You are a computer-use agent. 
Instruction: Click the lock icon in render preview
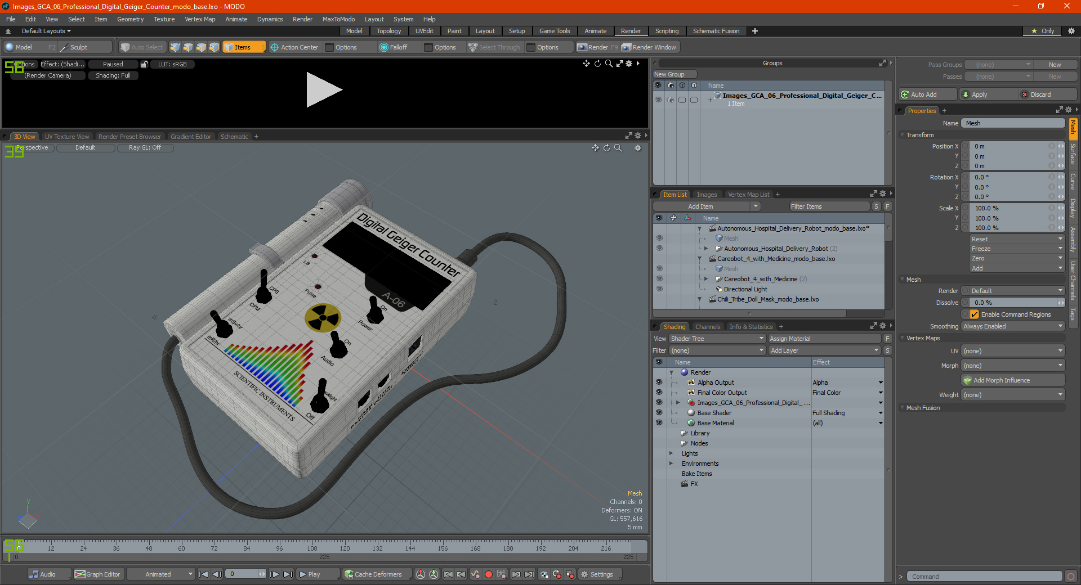144,64
